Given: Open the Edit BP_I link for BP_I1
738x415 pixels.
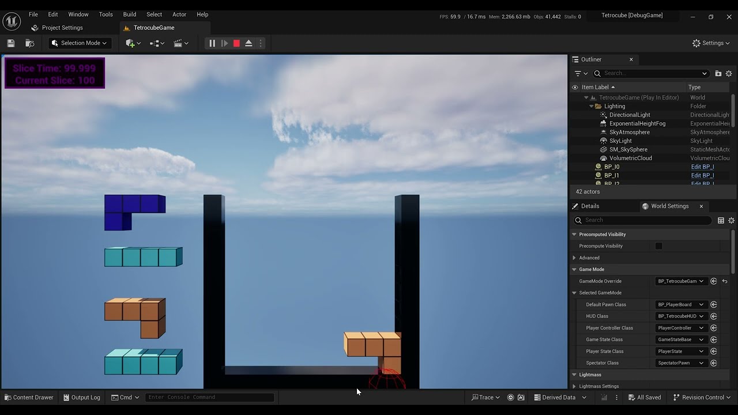Looking at the screenshot, I should [702, 175].
